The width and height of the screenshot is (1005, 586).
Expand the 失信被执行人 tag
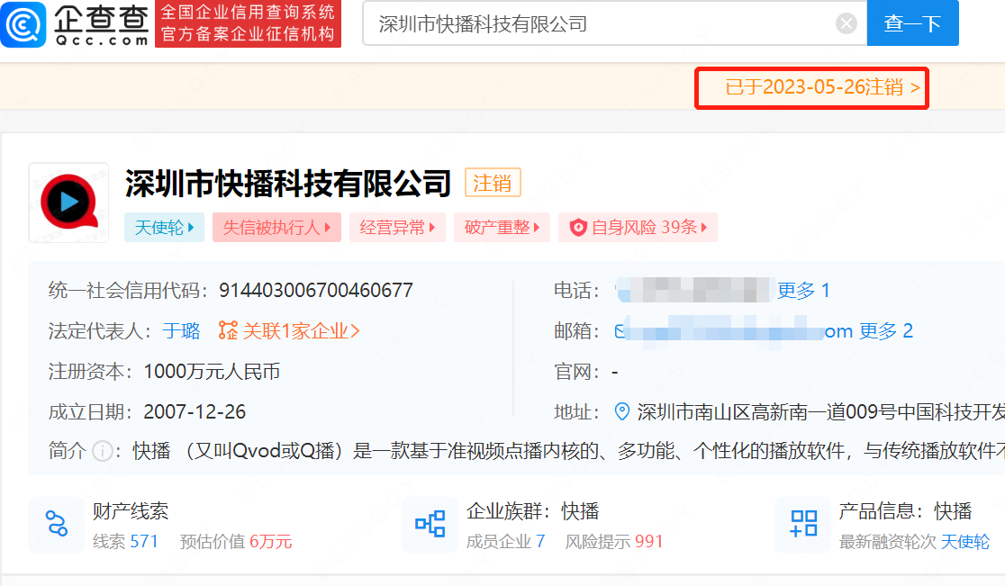[276, 228]
